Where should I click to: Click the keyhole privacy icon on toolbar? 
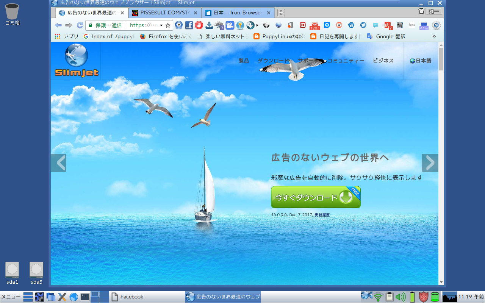239,25
